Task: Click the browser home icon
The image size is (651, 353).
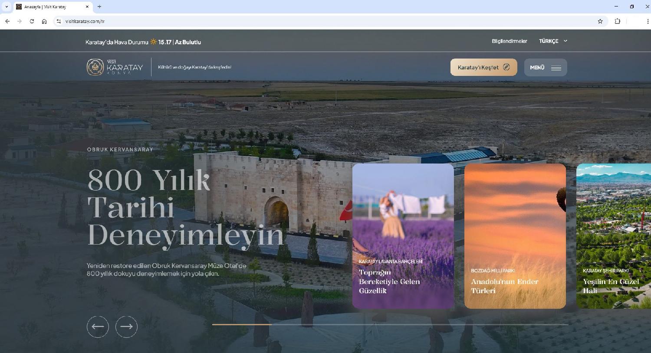Action: point(44,21)
